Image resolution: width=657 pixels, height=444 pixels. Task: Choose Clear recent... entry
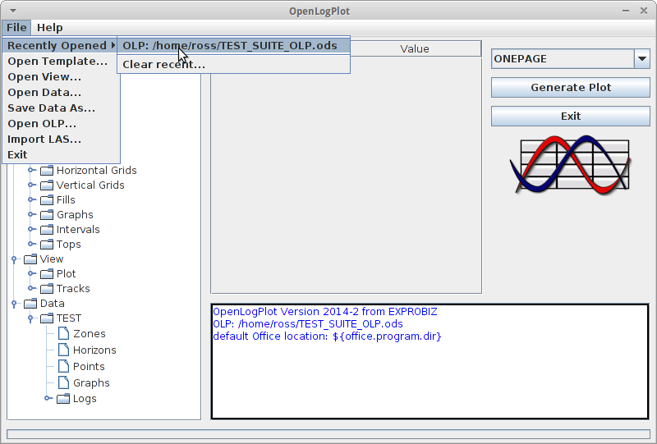point(233,65)
